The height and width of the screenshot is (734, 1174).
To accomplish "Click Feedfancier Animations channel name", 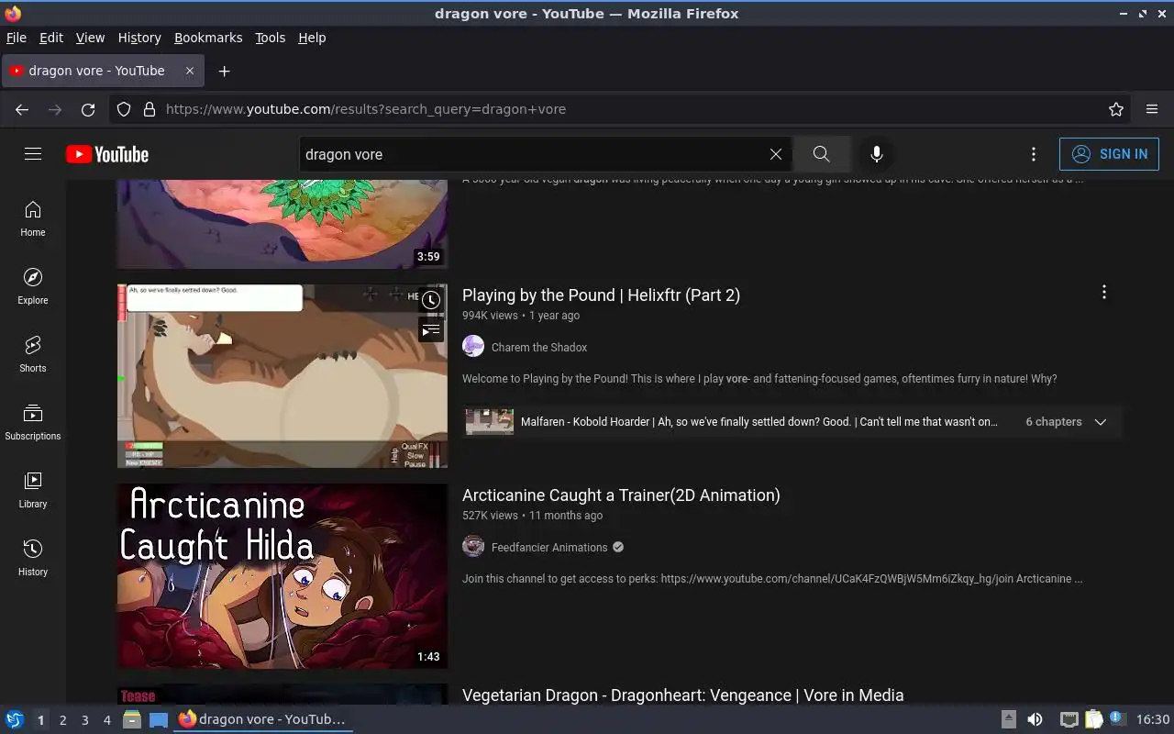I will pos(549,547).
